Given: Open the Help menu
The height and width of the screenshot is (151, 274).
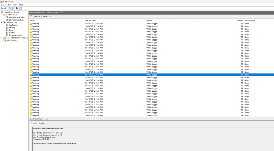Looking at the screenshot, I should tap(21, 5).
